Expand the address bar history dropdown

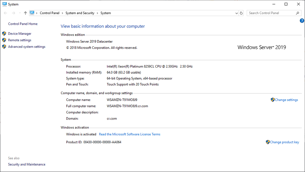[237, 13]
